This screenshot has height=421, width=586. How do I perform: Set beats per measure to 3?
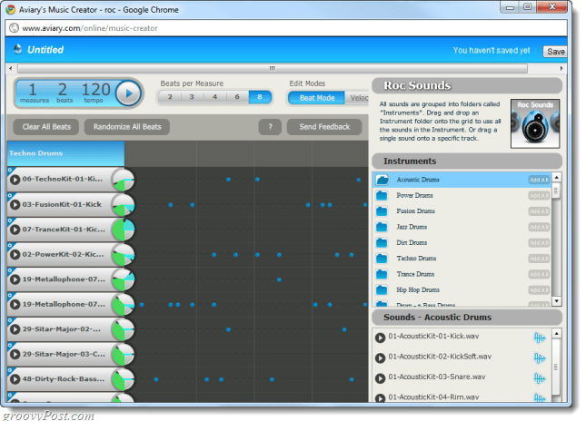[x=192, y=97]
